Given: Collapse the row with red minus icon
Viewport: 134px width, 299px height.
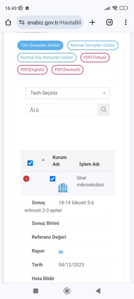Looking at the screenshot, I should pos(26,179).
